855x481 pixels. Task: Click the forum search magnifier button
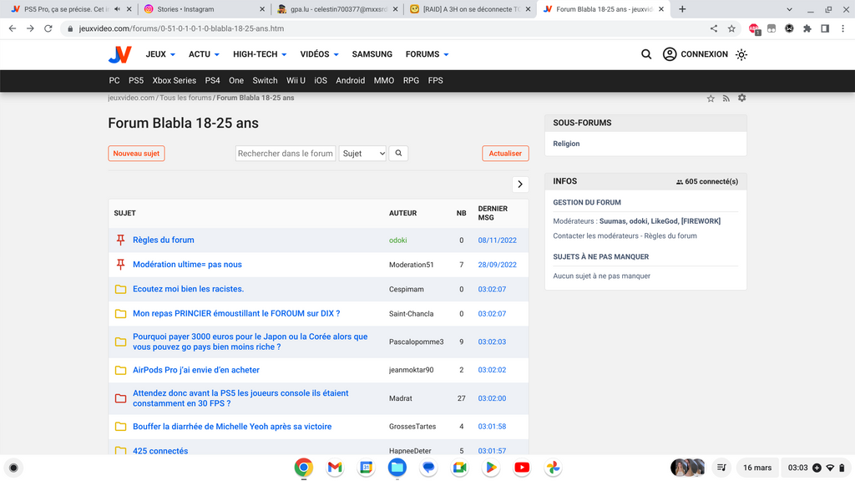coord(399,154)
